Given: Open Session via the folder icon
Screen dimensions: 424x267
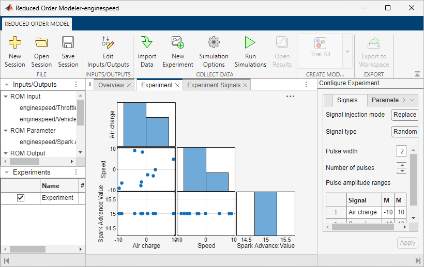Looking at the screenshot, I should click(41, 42).
